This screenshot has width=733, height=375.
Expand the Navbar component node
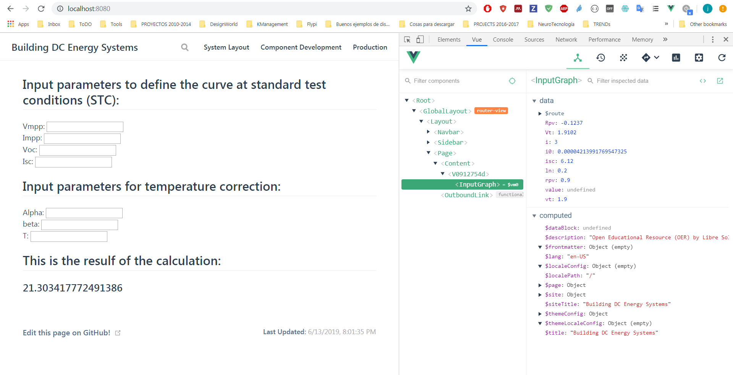(x=428, y=132)
